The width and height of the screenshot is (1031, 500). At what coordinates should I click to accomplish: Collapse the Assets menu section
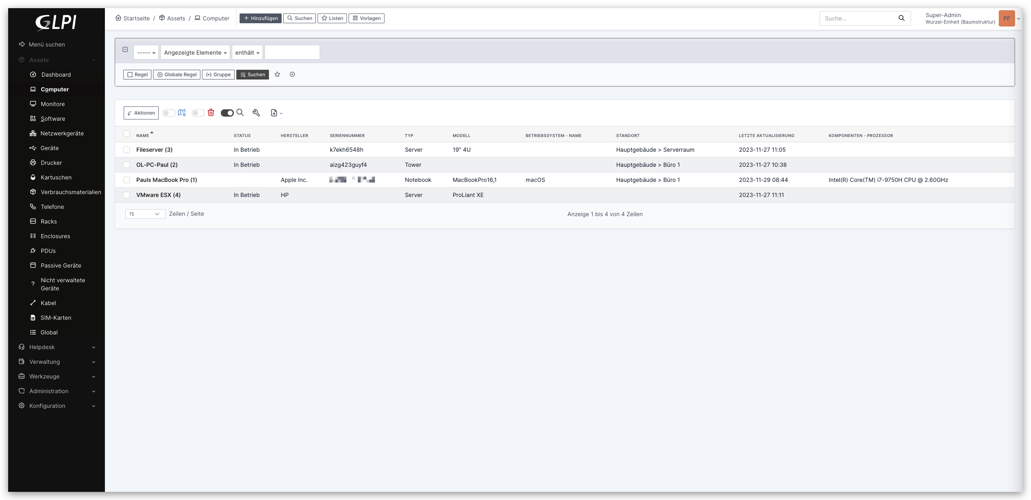point(56,60)
